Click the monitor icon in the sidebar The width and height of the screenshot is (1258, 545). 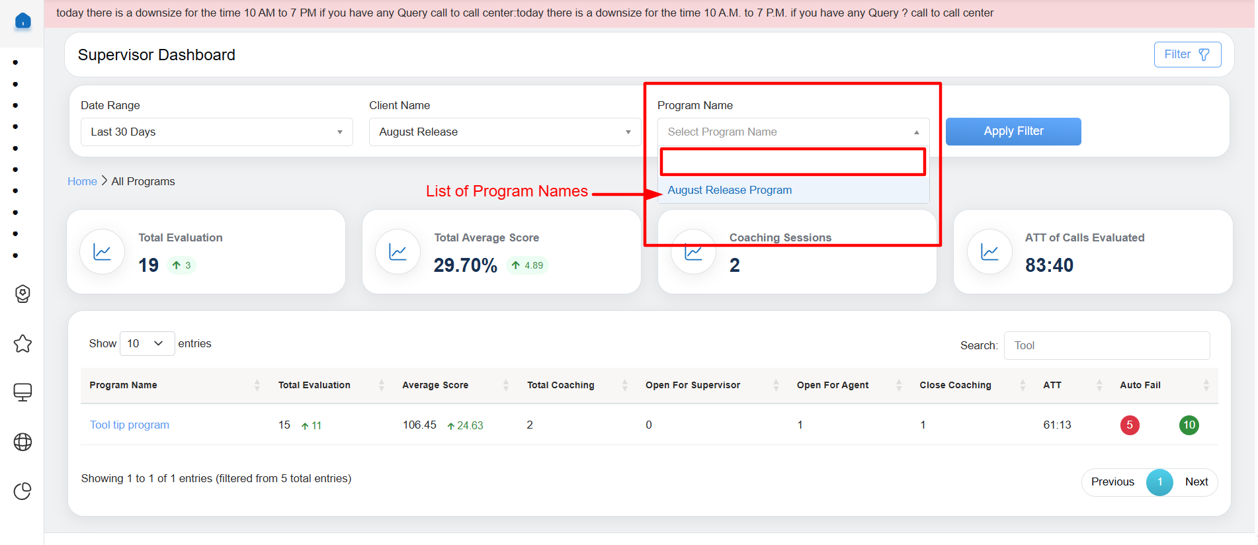(x=22, y=392)
